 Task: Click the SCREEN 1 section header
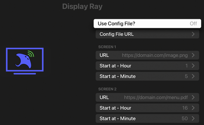pyautogui.click(x=107, y=47)
